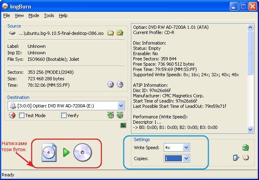Image resolution: width=259 pixels, height=180 pixels.
Task: Click the 'Supported Write Speeds' line
Action: coord(186,75)
